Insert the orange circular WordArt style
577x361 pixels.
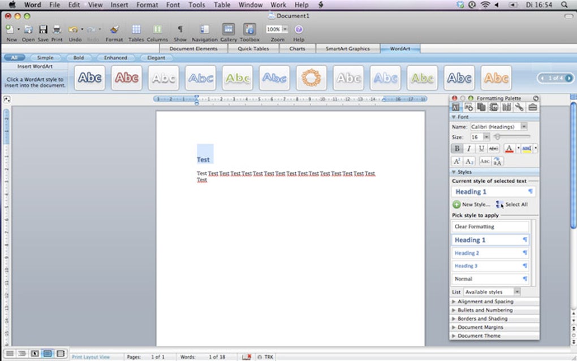tap(311, 78)
